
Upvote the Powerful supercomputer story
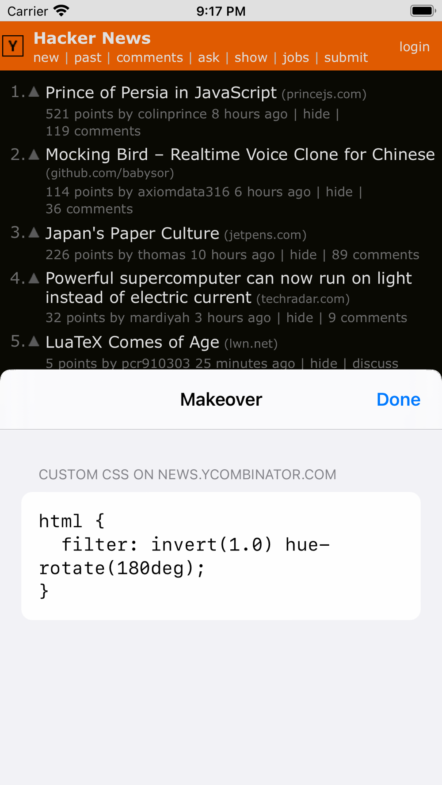pyautogui.click(x=34, y=278)
